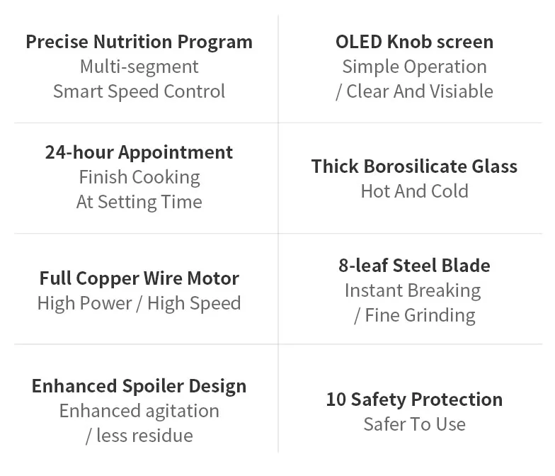Select the Simple Operation description
The height and width of the screenshot is (476, 555).
click(415, 67)
